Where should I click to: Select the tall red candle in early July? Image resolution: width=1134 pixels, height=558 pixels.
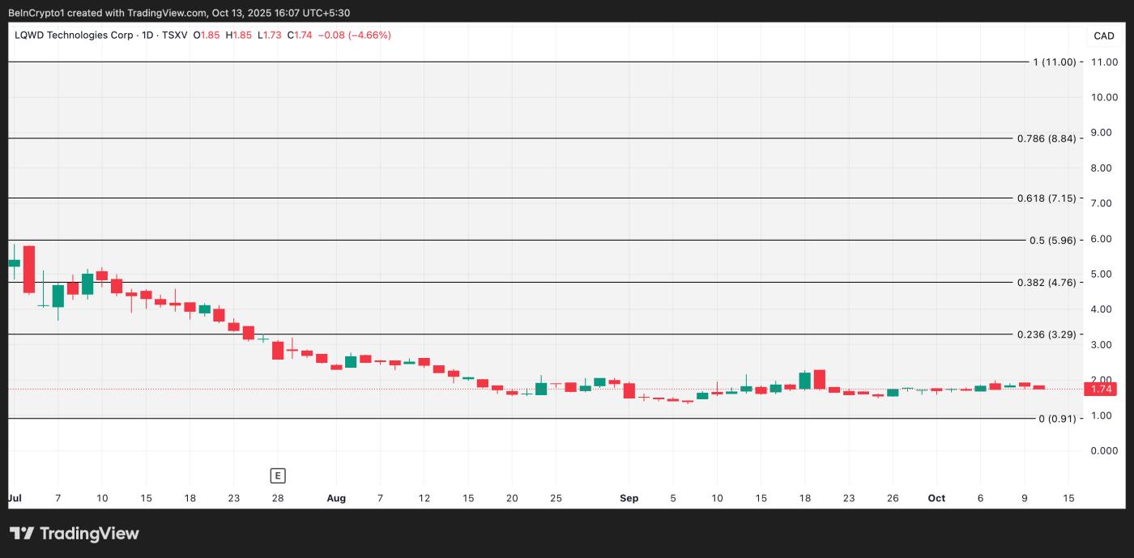pyautogui.click(x=29, y=269)
